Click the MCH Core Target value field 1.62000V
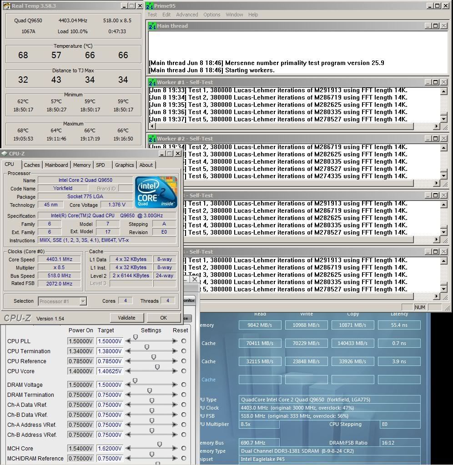453x465 pixels. 110,449
